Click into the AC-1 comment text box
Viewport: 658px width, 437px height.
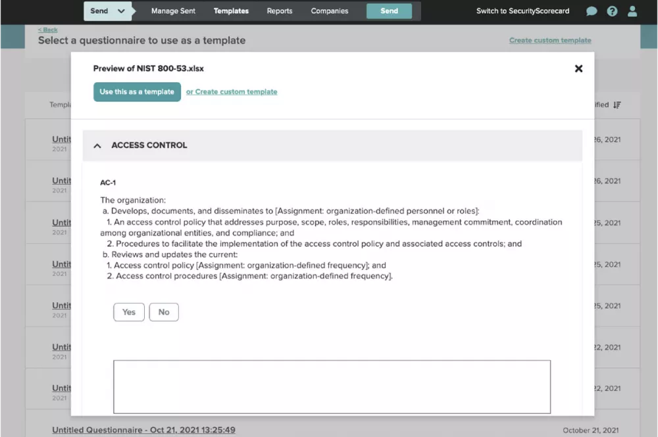(x=332, y=386)
